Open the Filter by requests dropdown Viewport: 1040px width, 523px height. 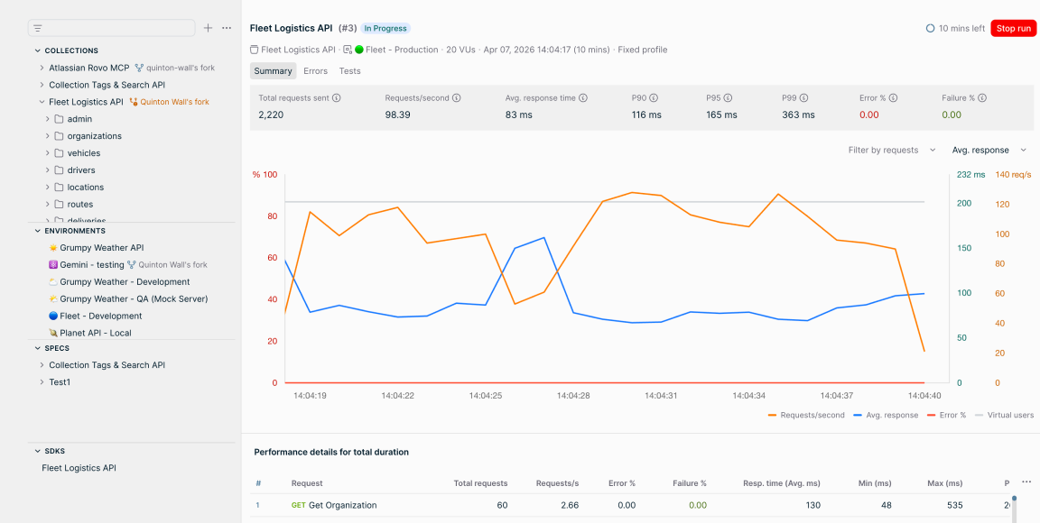(892, 151)
